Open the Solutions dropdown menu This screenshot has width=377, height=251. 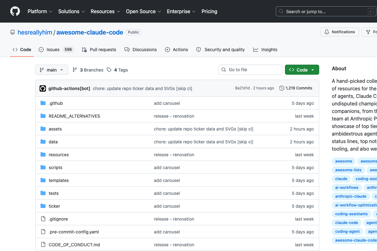[x=72, y=11]
